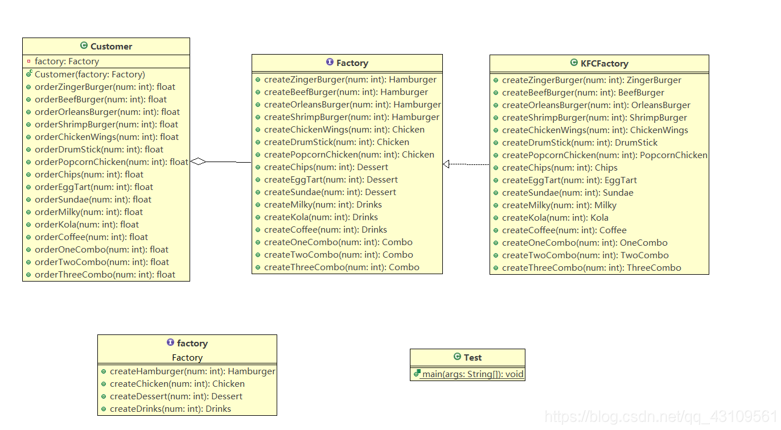Select the orderEggTart method

[94, 187]
